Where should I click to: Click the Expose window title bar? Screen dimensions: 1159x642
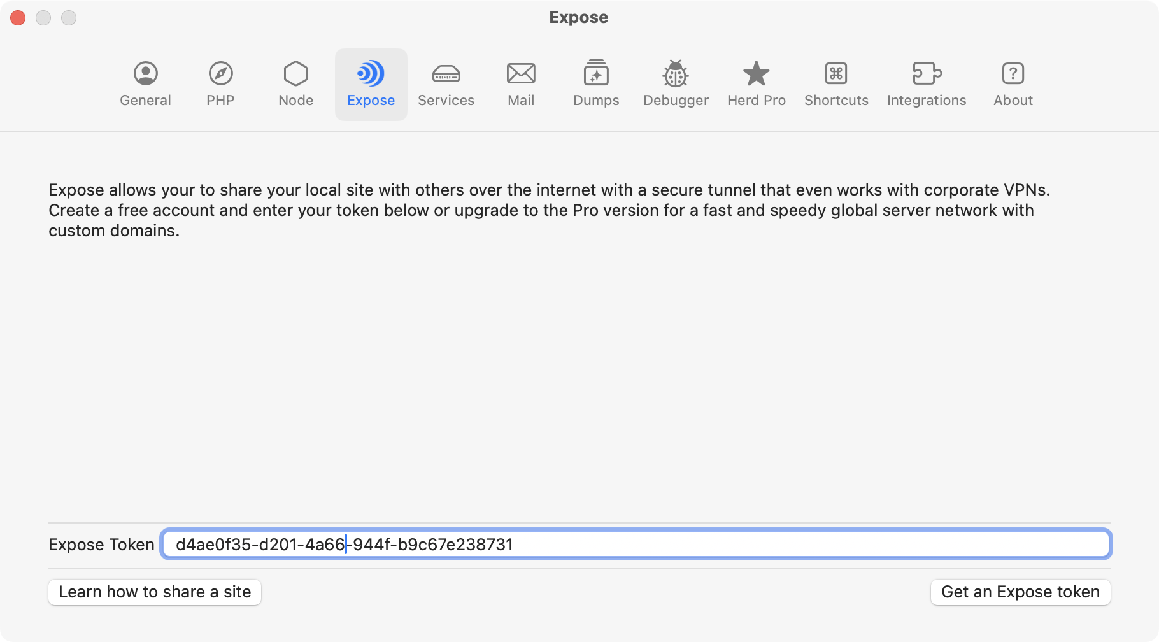point(577,17)
